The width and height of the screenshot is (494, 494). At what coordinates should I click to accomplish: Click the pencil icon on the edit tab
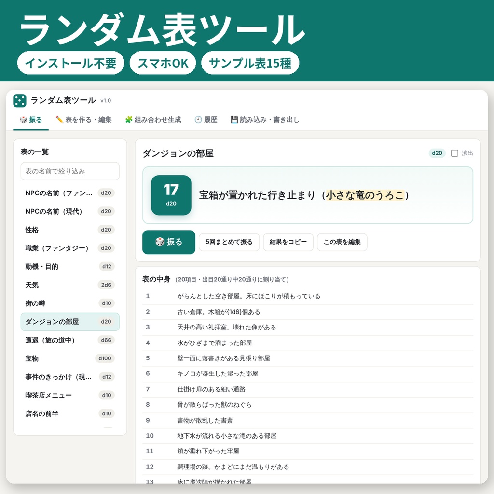pos(59,120)
